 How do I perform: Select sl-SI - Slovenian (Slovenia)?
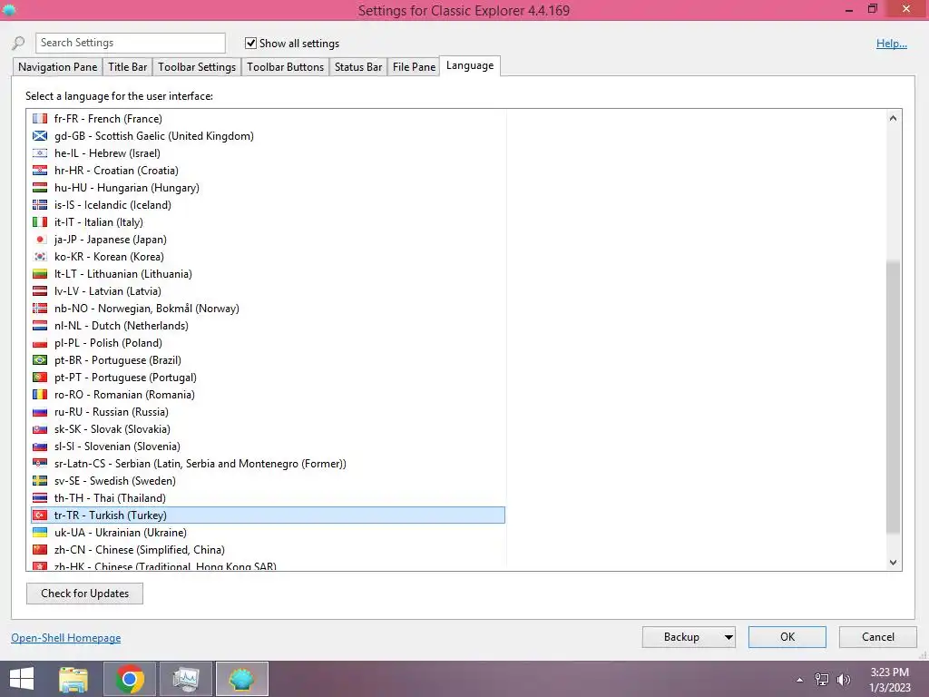point(268,447)
